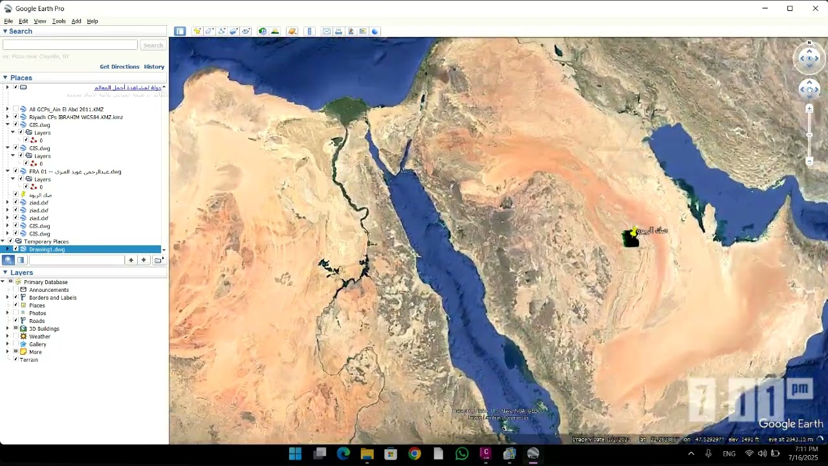The width and height of the screenshot is (828, 466).
Task: Open Google Chrome from the taskbar
Action: [x=414, y=454]
